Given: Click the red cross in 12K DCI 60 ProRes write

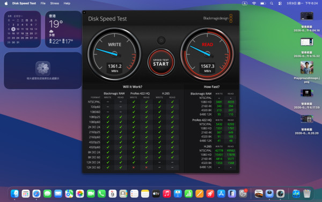Looking at the screenshot, I should click(134, 168).
